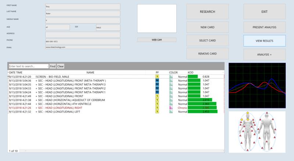Image resolution: width=294 pixels, height=161 pixels.
Task: Click the Find button next to the search box
Action: [53, 66]
